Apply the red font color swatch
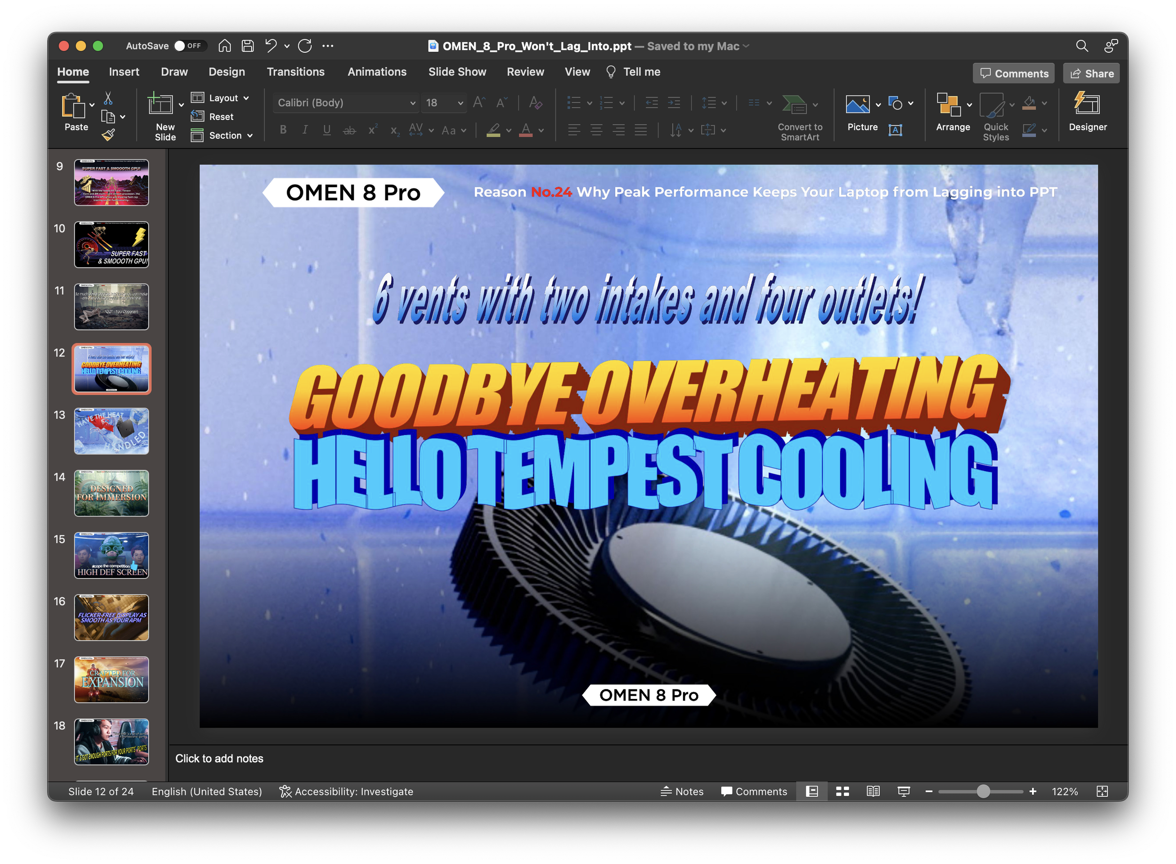The width and height of the screenshot is (1176, 864). [526, 130]
